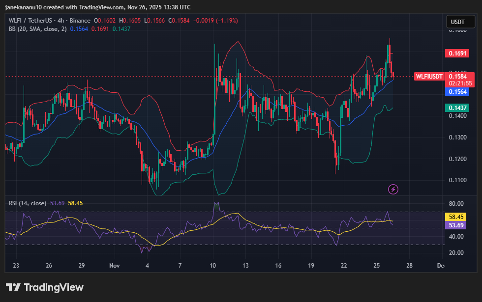Click the 80.00 level on RSI scale
The width and height of the screenshot is (482, 302).
point(457,204)
